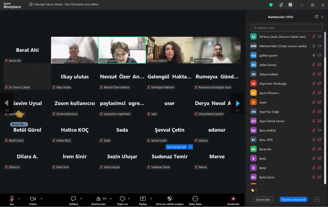Open the Daha fazla menu
Viewport: 328px width, 207px height.
(195, 199)
